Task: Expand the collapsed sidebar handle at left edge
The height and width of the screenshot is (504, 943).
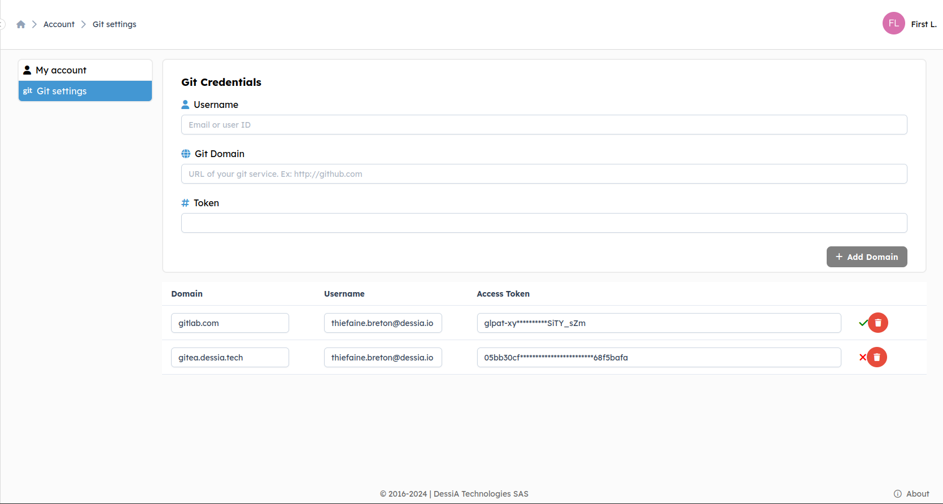Action: click(2, 24)
